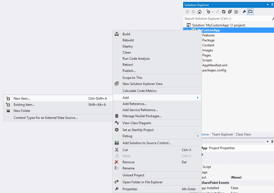Click the Manage NuGet Packages icon
This screenshot has height=193, width=274.
117,116
